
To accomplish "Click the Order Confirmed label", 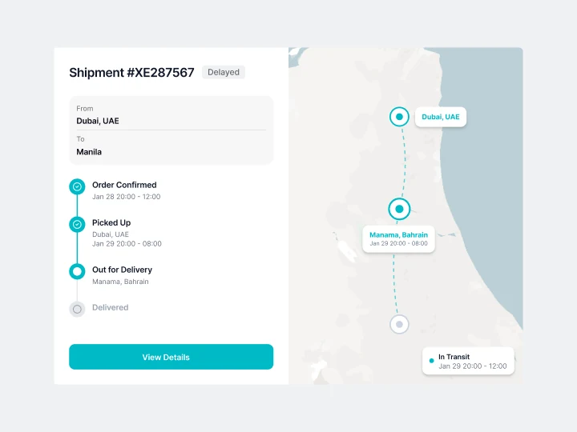I will pyautogui.click(x=124, y=185).
